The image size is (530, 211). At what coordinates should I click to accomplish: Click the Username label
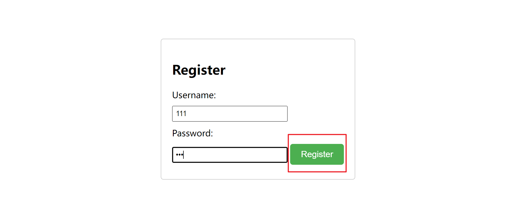(x=194, y=95)
